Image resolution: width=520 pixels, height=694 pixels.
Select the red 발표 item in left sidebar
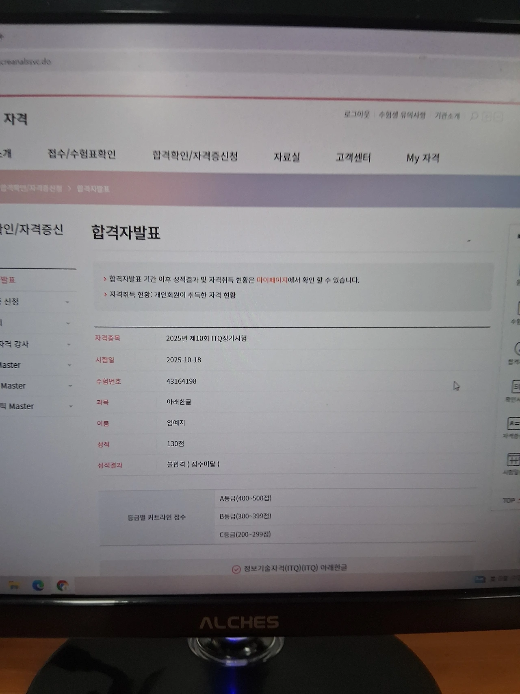pos(8,280)
